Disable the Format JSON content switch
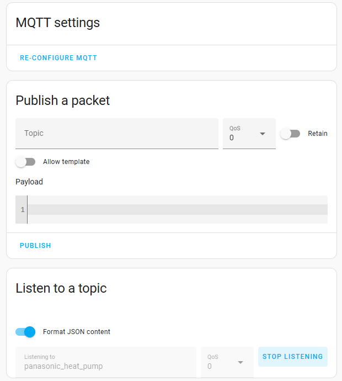 pyautogui.click(x=25, y=332)
